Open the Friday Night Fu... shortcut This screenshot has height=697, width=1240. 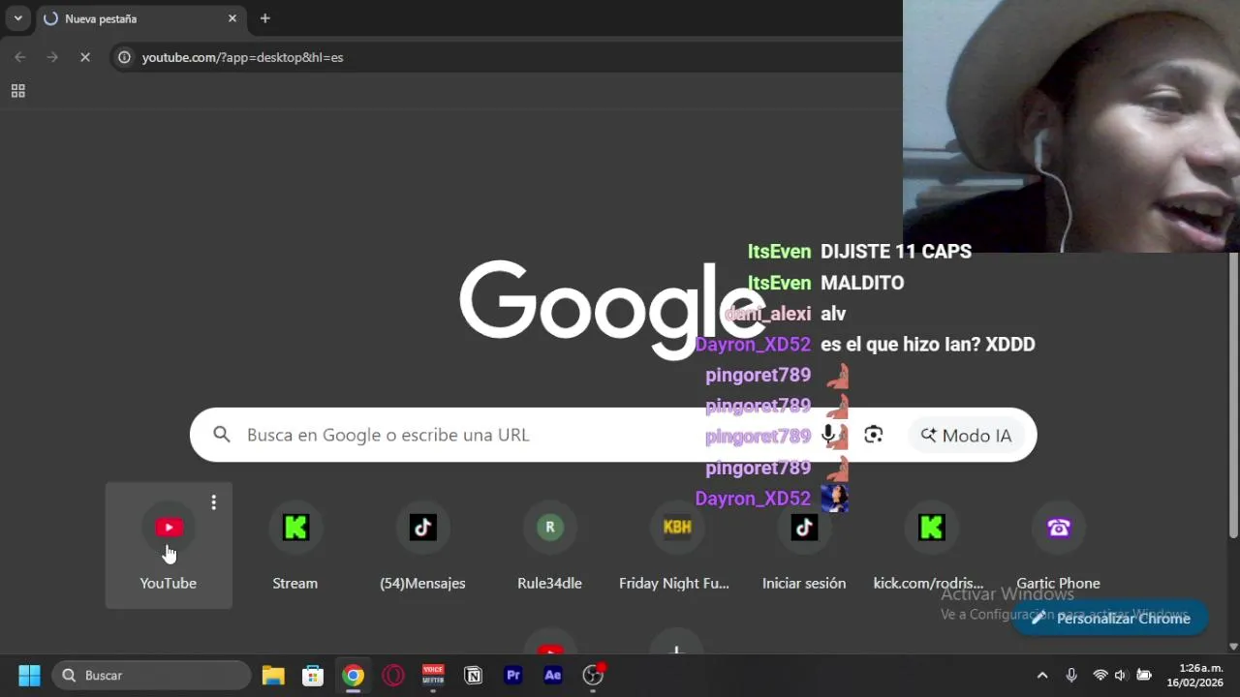676,546
